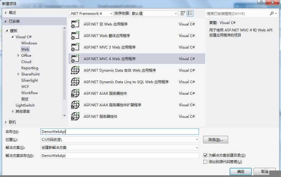Screen dimensions: 281x177
Task: Click the ASP.NET AJAX 服务器控件 template icon
Action: (x=75, y=93)
